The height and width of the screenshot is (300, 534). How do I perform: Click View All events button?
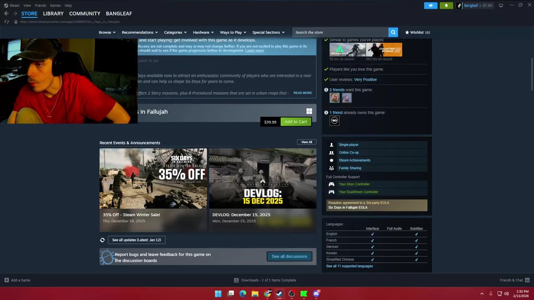(x=307, y=142)
